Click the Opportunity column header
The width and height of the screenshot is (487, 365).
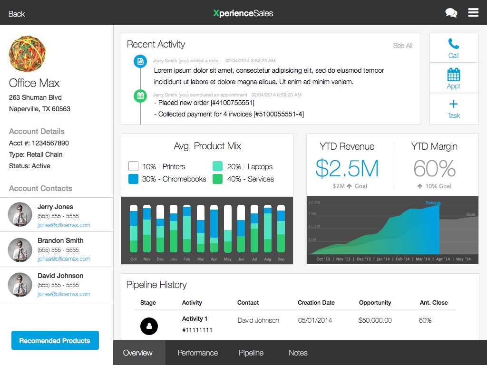(x=375, y=303)
